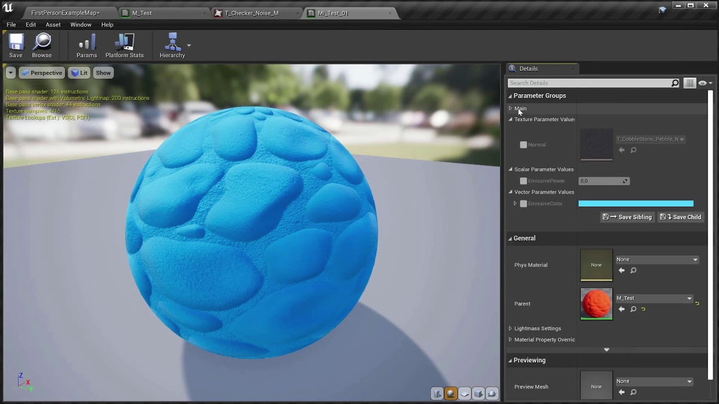
Task: Expand Material Property Overrides
Action: [510, 339]
